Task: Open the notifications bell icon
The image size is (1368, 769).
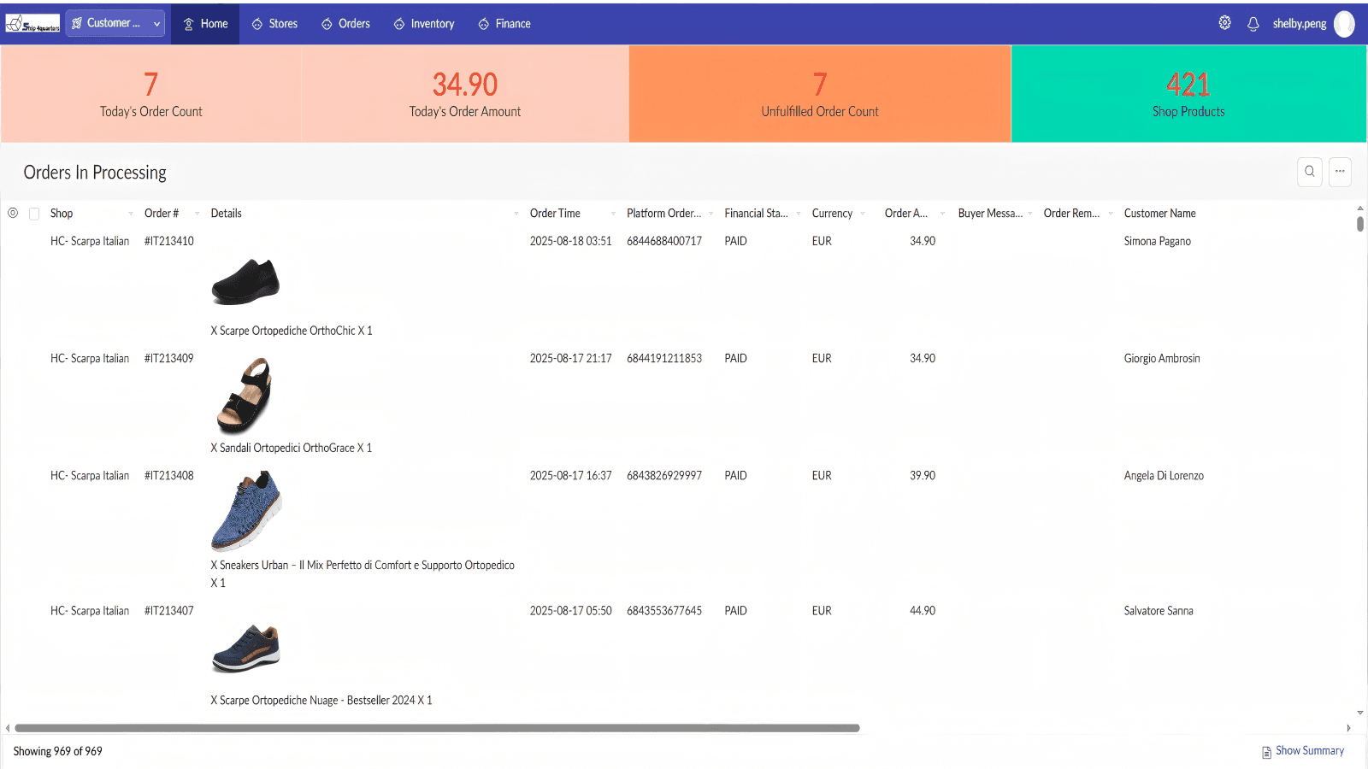Action: point(1253,24)
